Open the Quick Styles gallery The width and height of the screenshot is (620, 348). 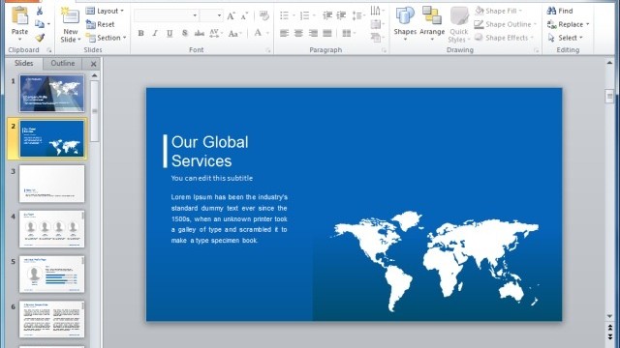coord(458,24)
